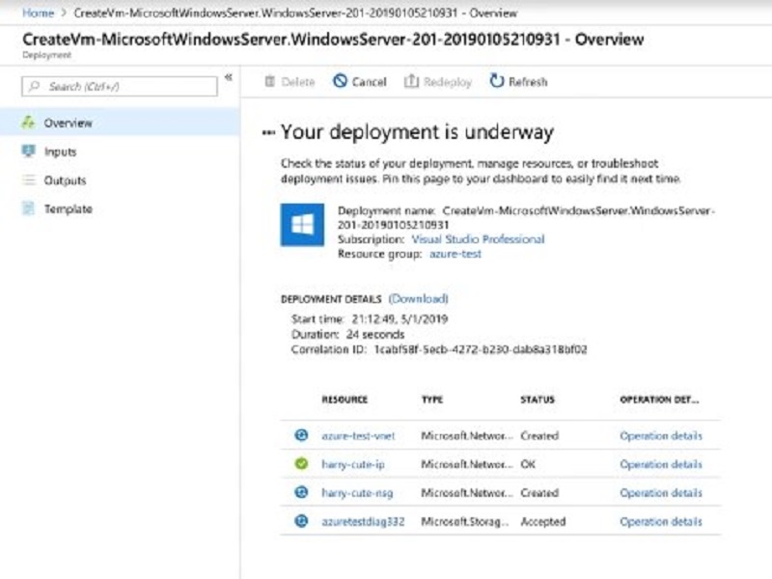The height and width of the screenshot is (579, 772).
Task: Click the Delete trash icon
Action: (x=269, y=81)
